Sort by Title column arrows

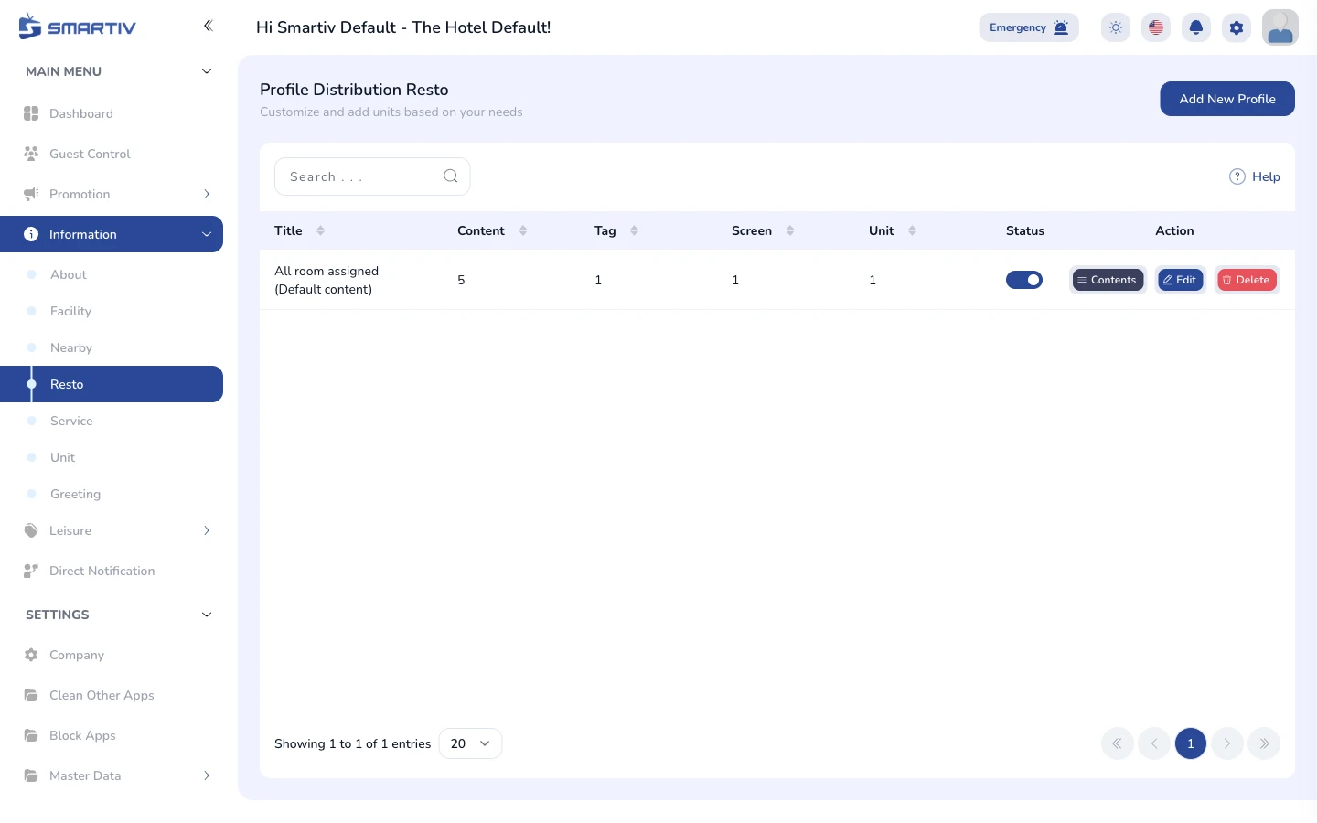tap(320, 230)
